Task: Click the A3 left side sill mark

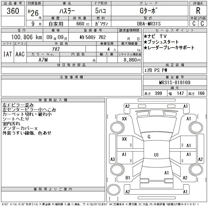Action: 113,159
